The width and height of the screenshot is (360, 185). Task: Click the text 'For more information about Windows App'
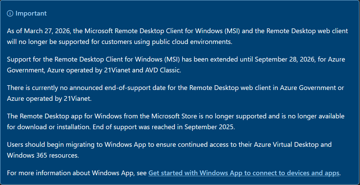click(72, 173)
